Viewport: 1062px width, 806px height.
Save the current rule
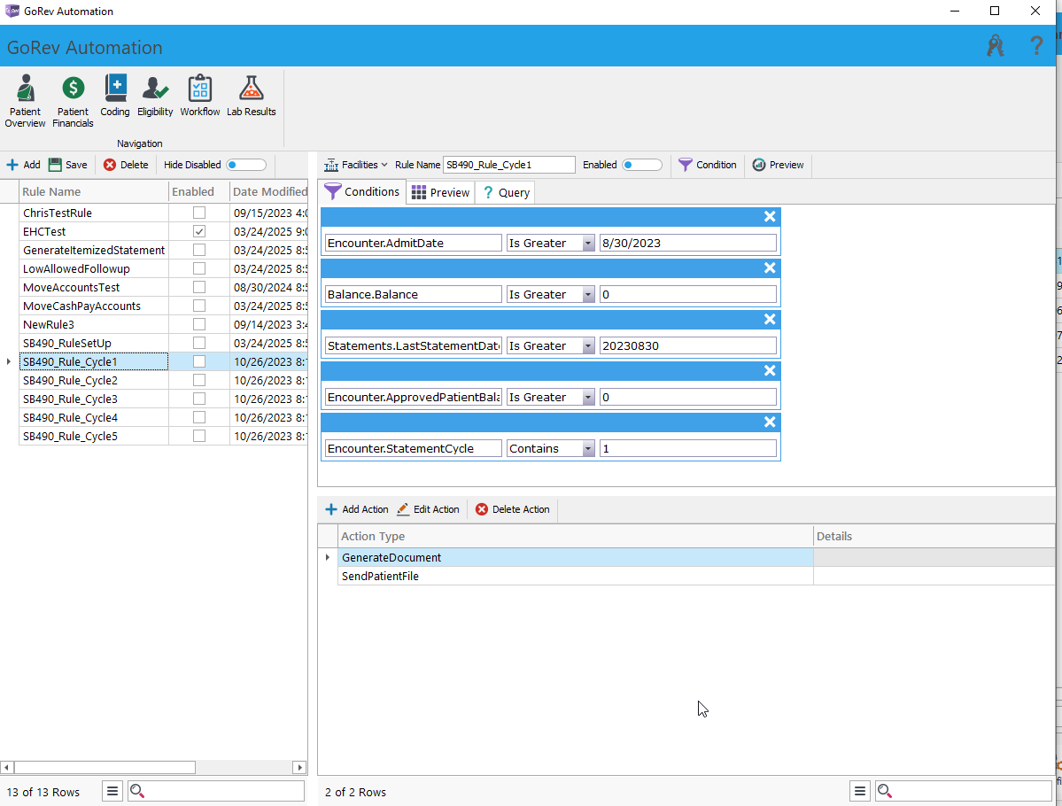[x=67, y=165]
